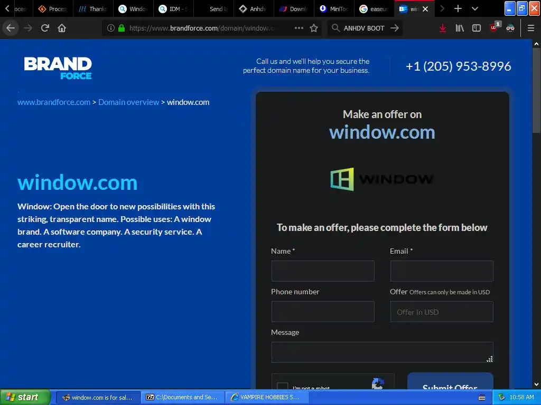This screenshot has width=541, height=405.
Task: Click the address bar URL
Action: point(202,28)
